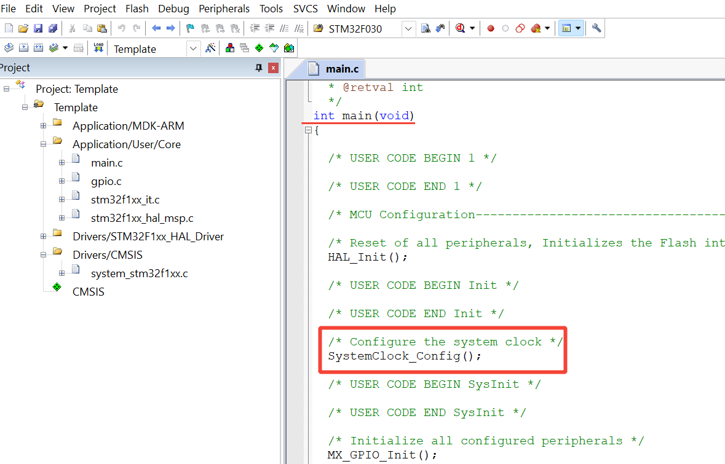Screen dimensions: 725x464
Task: Toggle the project window layout button
Action: 566,28
